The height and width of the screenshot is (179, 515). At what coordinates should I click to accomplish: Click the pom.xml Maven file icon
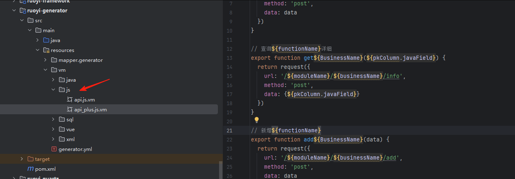click(31, 169)
